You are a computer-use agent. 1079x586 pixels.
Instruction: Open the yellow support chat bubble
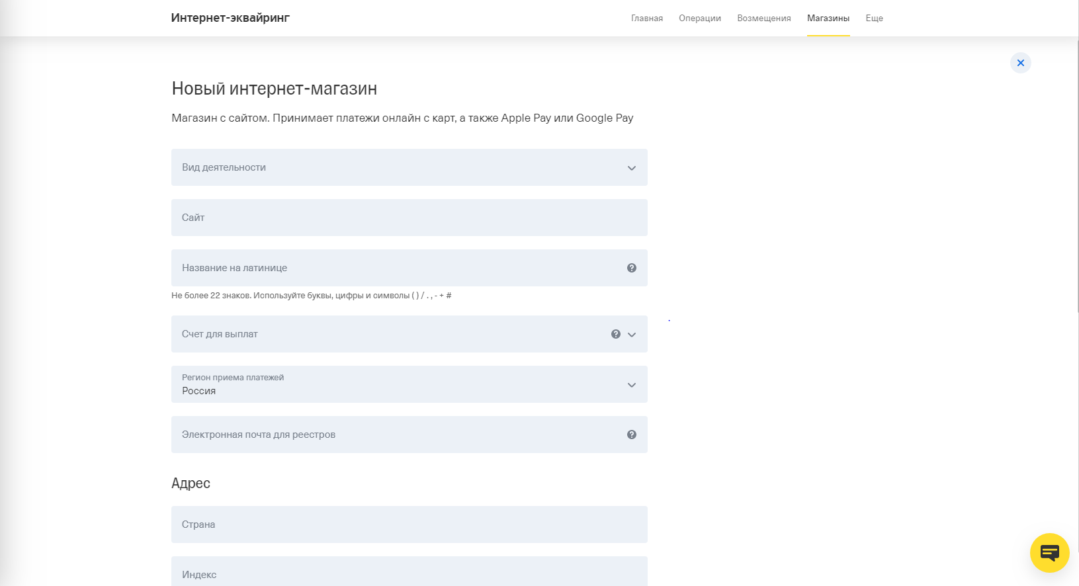click(x=1049, y=552)
